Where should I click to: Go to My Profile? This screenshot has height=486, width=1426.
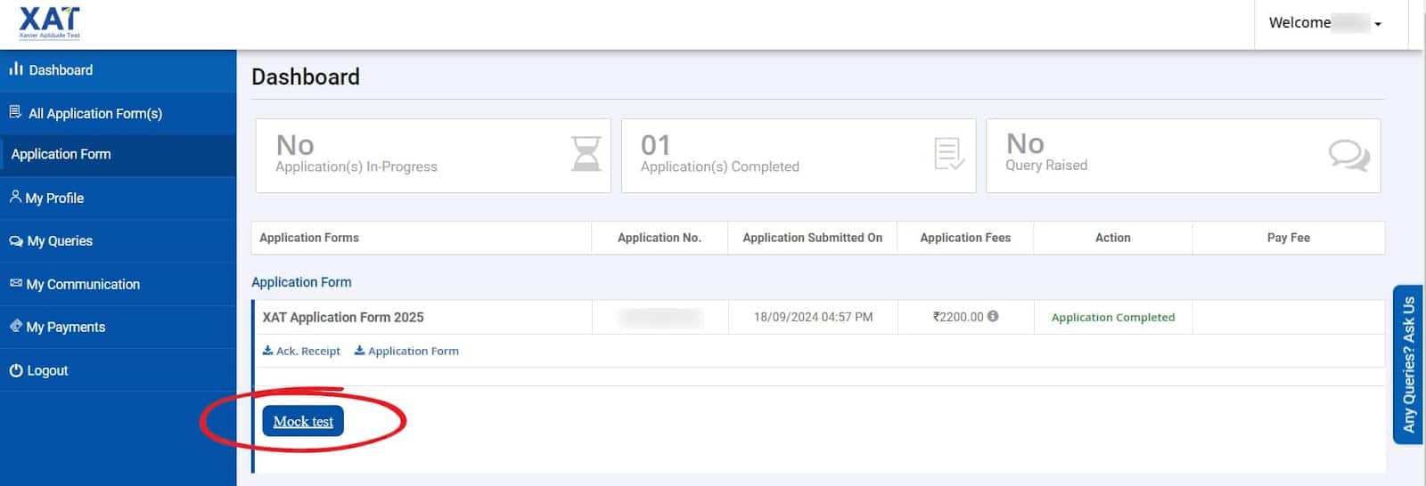tap(118, 198)
